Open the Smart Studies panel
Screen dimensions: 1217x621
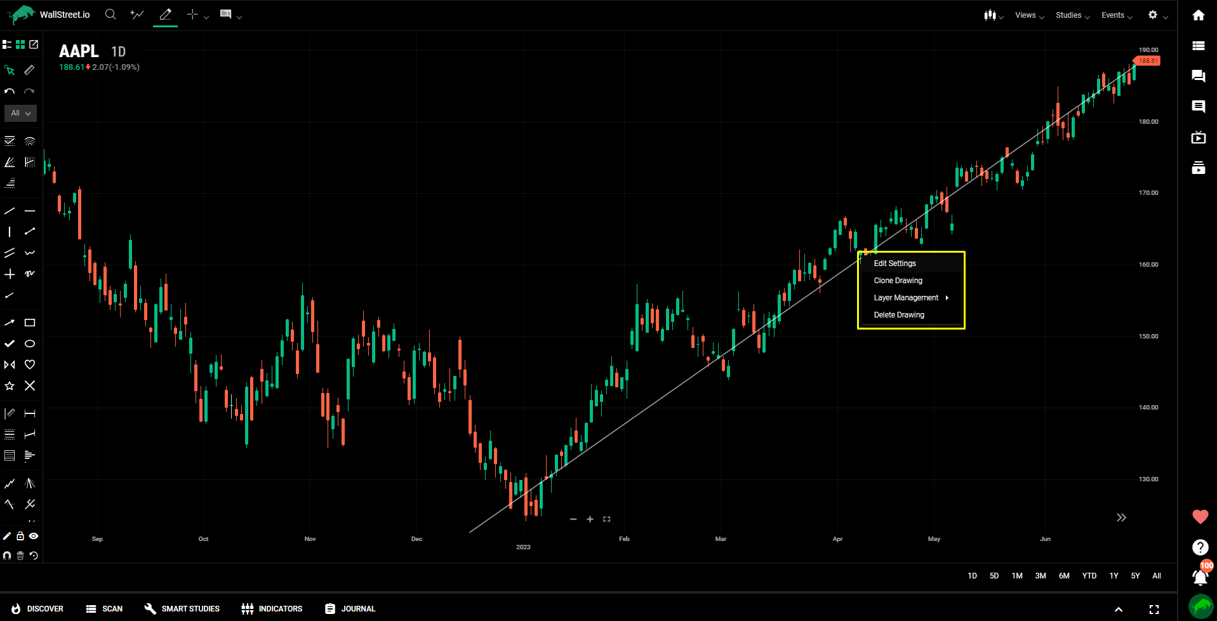click(x=182, y=608)
